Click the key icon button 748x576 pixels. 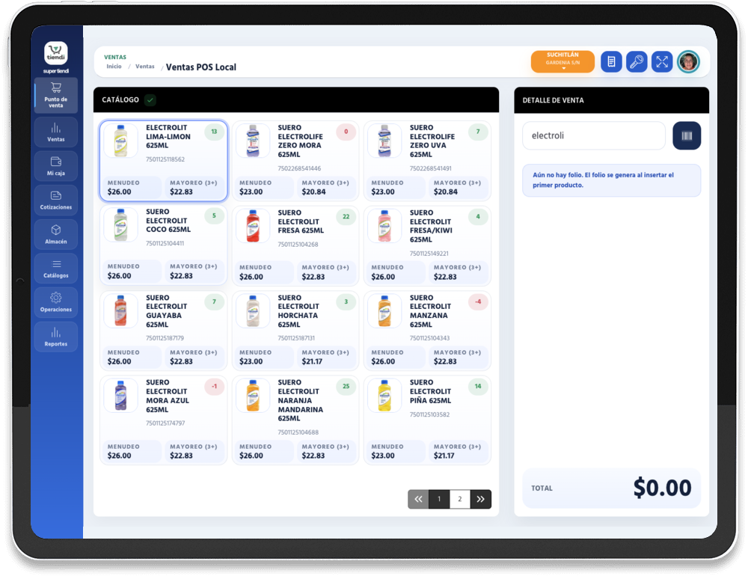click(x=637, y=61)
